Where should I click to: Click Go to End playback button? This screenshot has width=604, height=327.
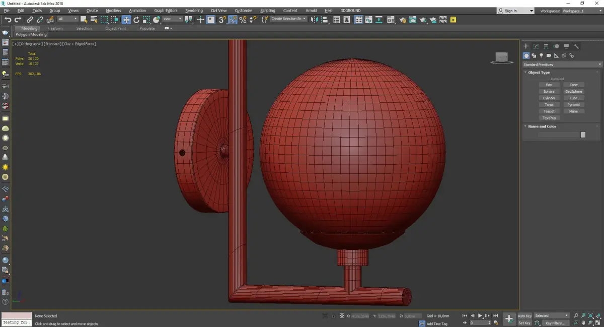(496, 316)
